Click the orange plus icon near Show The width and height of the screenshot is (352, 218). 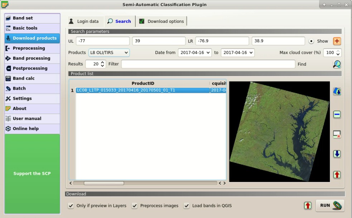click(337, 41)
